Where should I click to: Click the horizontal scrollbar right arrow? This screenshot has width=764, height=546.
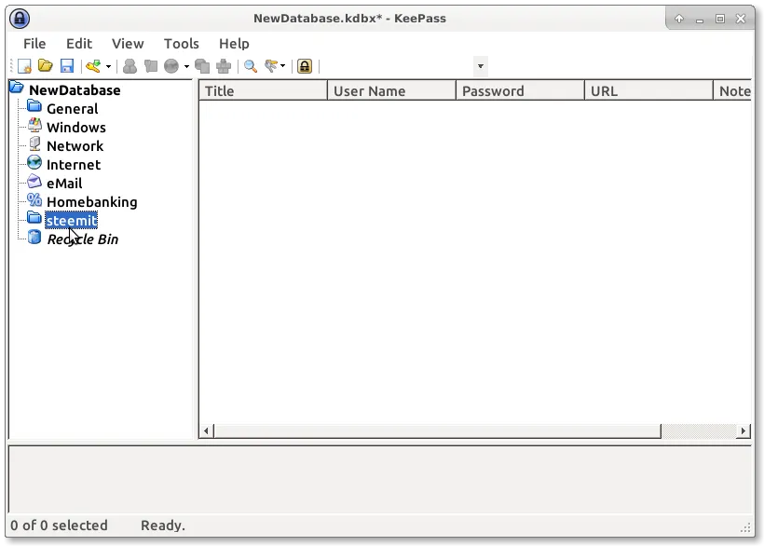click(x=744, y=431)
